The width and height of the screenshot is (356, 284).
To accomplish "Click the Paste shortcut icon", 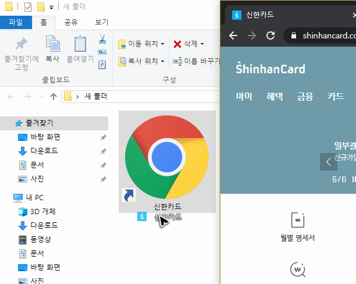I will (x=102, y=65).
